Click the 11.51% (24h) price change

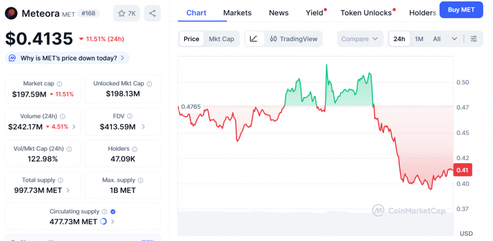[101, 39]
